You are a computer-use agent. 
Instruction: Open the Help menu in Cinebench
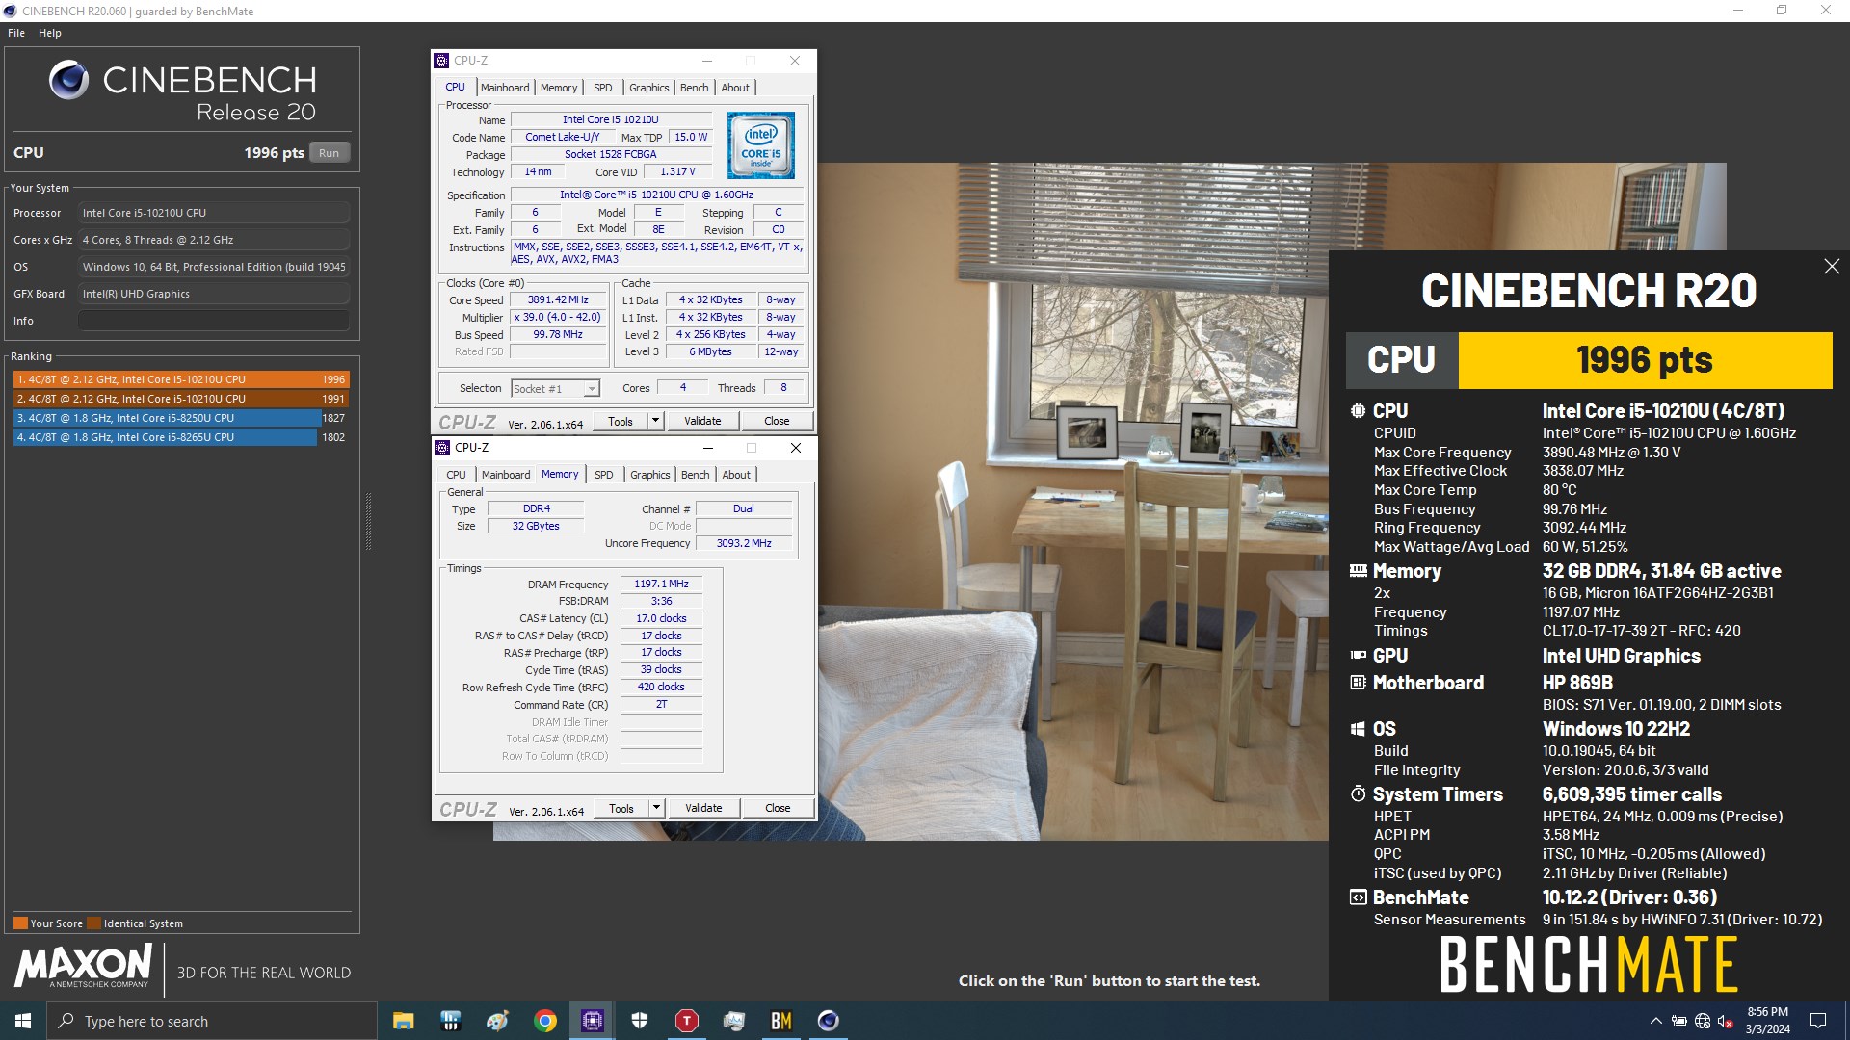pos(50,33)
